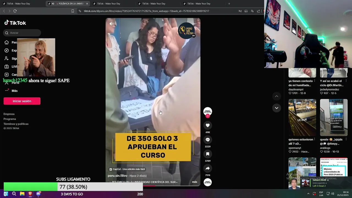Save the video with bookmark icon
This screenshot has height=198, width=352.
click(208, 154)
